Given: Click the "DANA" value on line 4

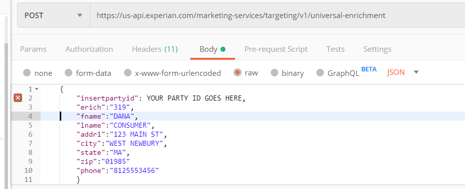Looking at the screenshot, I should click(123, 116).
